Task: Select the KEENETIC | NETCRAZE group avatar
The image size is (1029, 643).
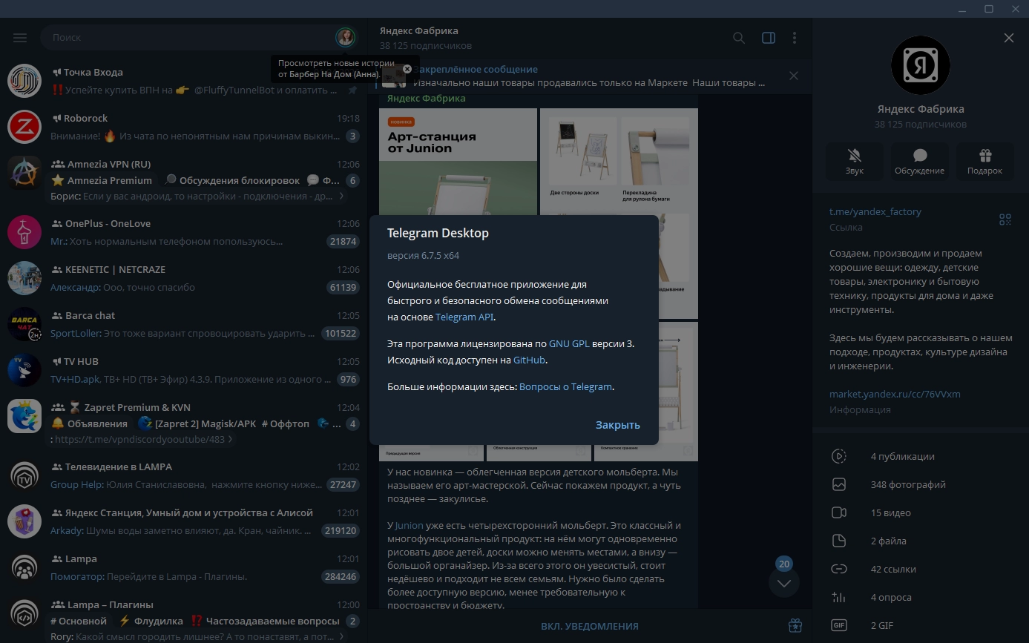Action: click(24, 278)
